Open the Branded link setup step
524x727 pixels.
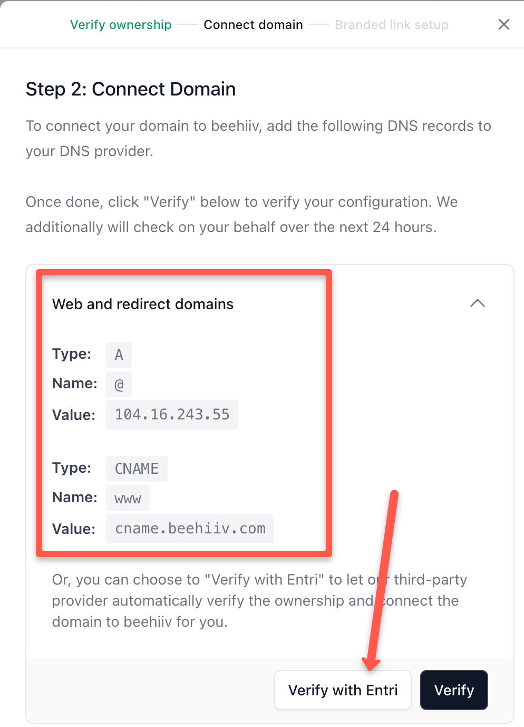392,24
